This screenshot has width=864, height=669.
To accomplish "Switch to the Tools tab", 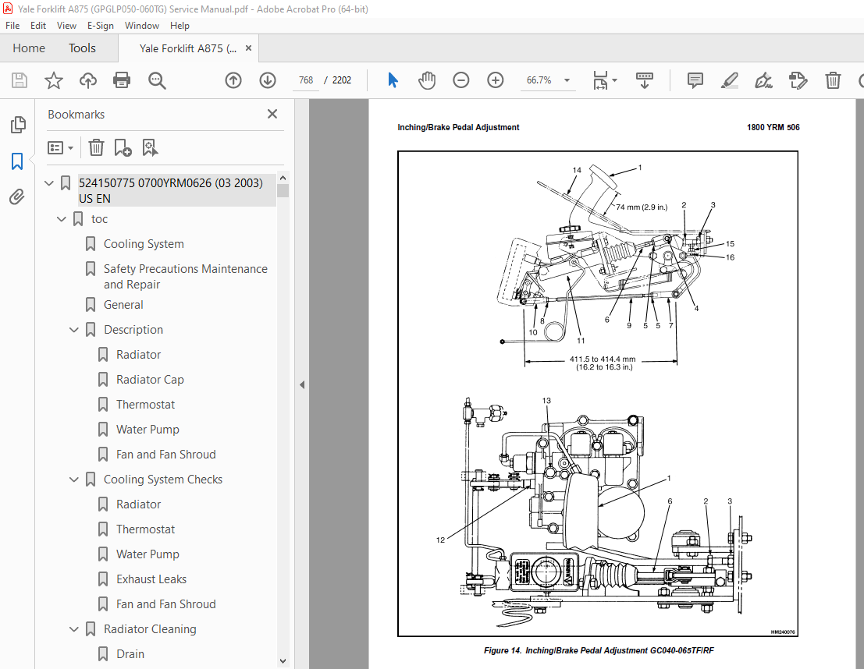I will [x=82, y=48].
